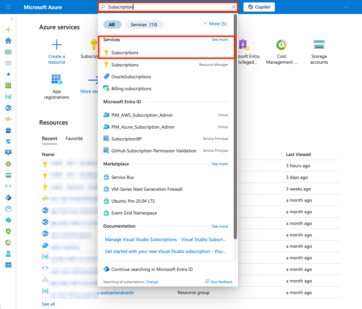The height and width of the screenshot is (309, 362).
Task: Click the Copilot button
Action: (259, 7)
